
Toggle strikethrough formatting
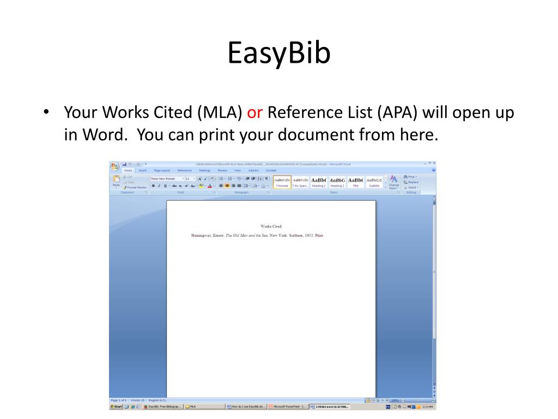pyautogui.click(x=174, y=185)
